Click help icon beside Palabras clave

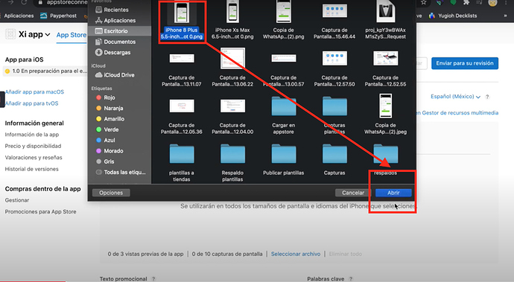(x=351, y=279)
